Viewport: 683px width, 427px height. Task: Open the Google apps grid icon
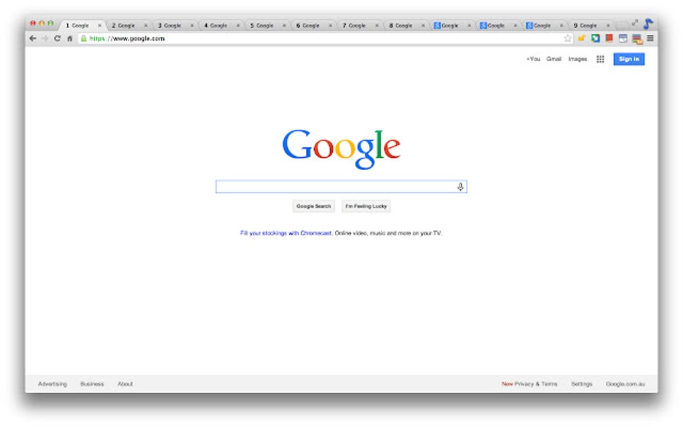(x=600, y=59)
